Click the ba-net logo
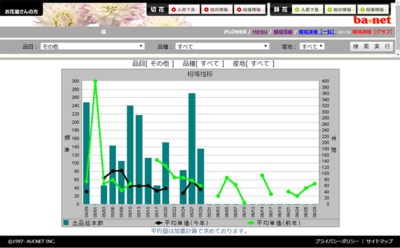Image resolution: width=400 pixels, height=248 pixels. coord(372,20)
